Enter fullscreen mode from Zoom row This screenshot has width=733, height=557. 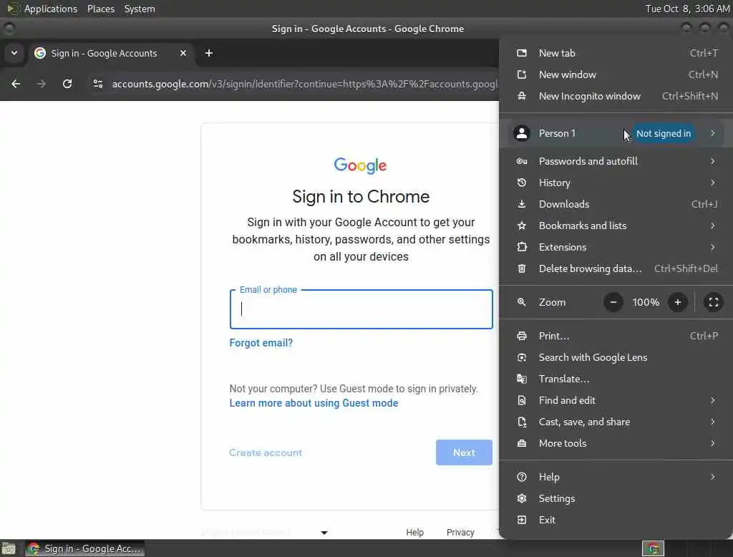(714, 302)
